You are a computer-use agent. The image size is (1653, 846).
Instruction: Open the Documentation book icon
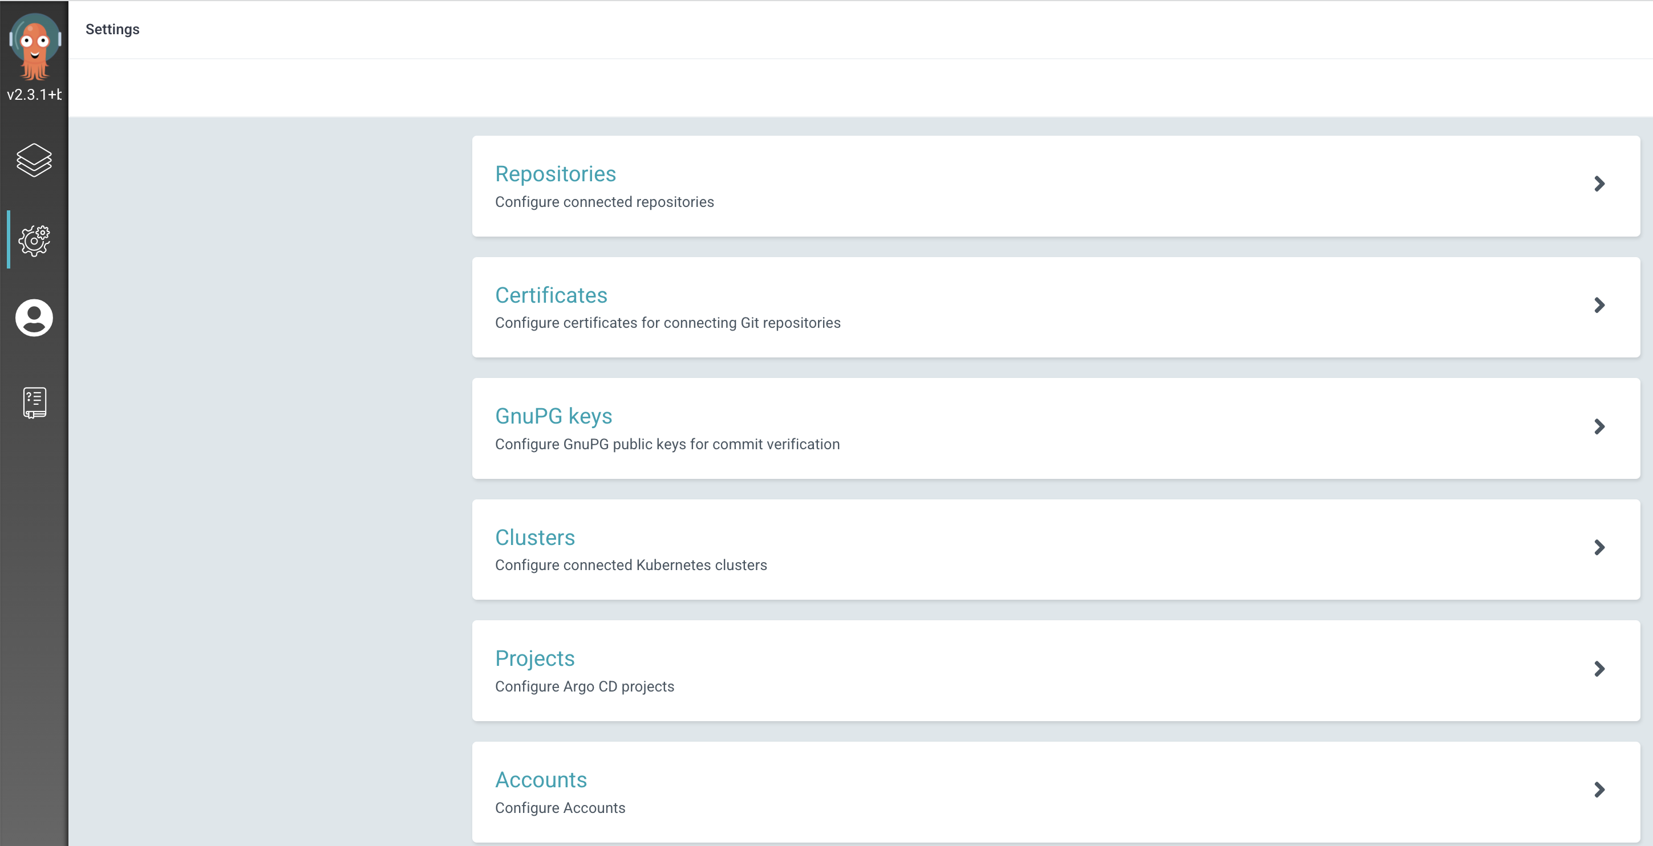pyautogui.click(x=34, y=403)
